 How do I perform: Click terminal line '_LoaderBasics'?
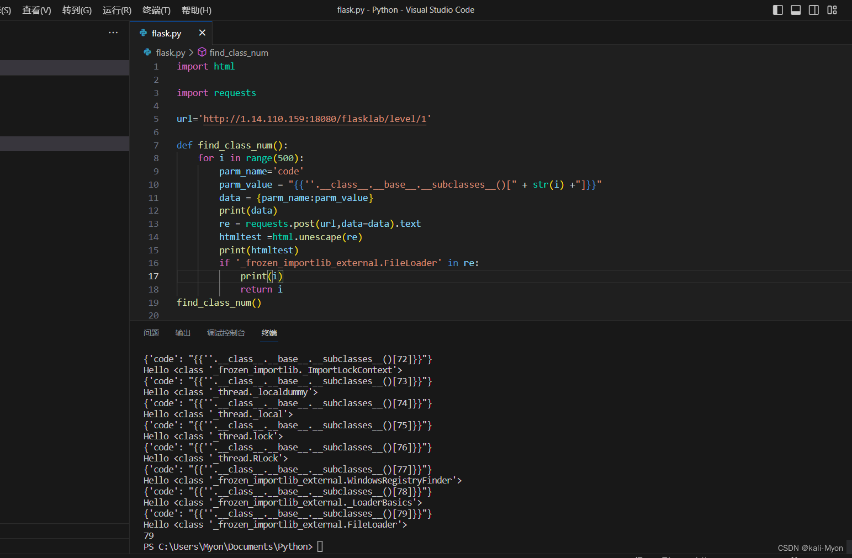283,502
